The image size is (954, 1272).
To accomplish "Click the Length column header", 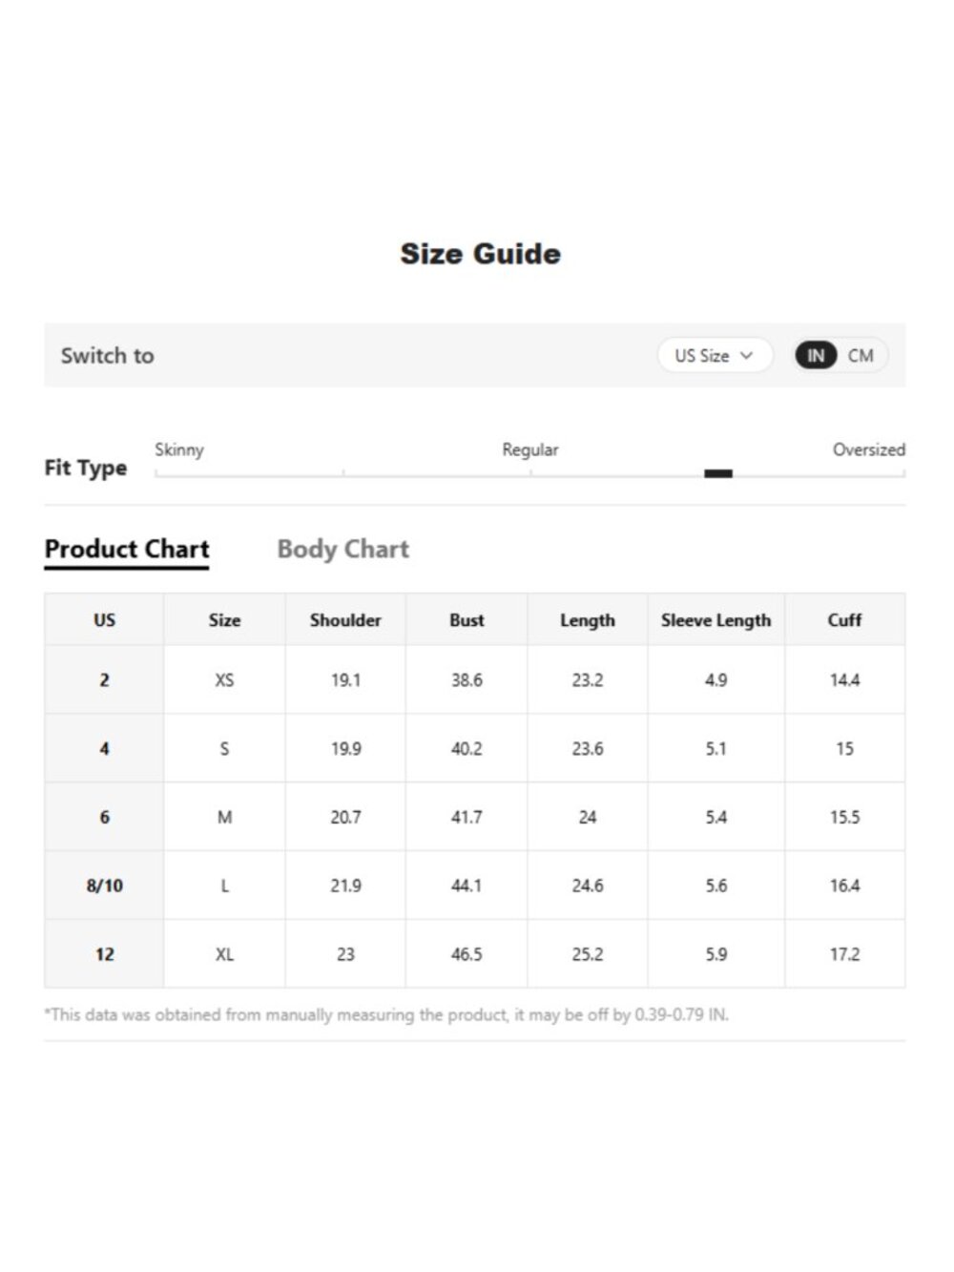I will [588, 620].
